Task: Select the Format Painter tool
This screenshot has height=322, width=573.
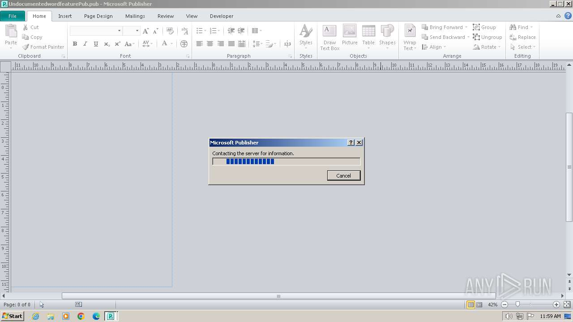Action: tap(43, 47)
